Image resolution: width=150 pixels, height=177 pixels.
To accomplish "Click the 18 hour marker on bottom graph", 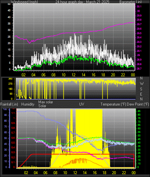I will (x=104, y=172).
